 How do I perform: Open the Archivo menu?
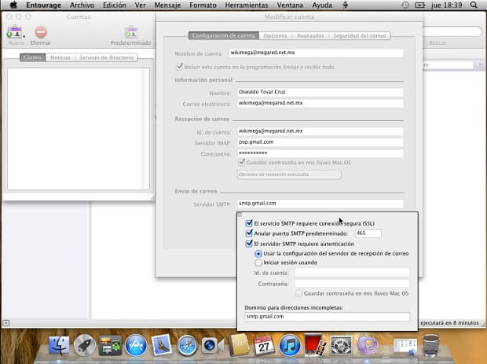tap(82, 5)
